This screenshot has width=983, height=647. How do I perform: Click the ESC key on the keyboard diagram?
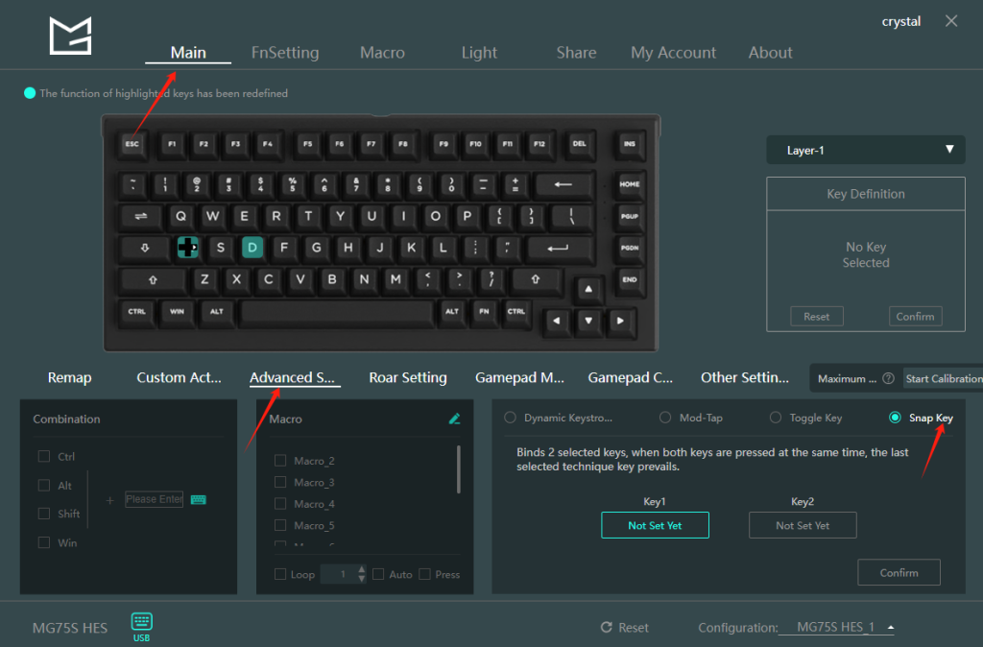(x=132, y=144)
